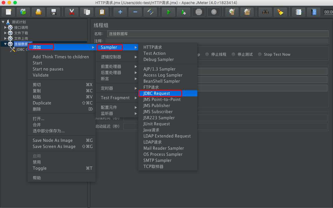Collapse the 测试计划 tree node

click(x=3, y=22)
